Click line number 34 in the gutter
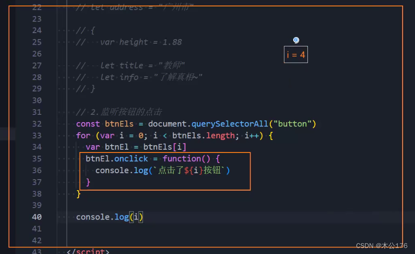This screenshot has height=254, width=415. tap(37, 147)
